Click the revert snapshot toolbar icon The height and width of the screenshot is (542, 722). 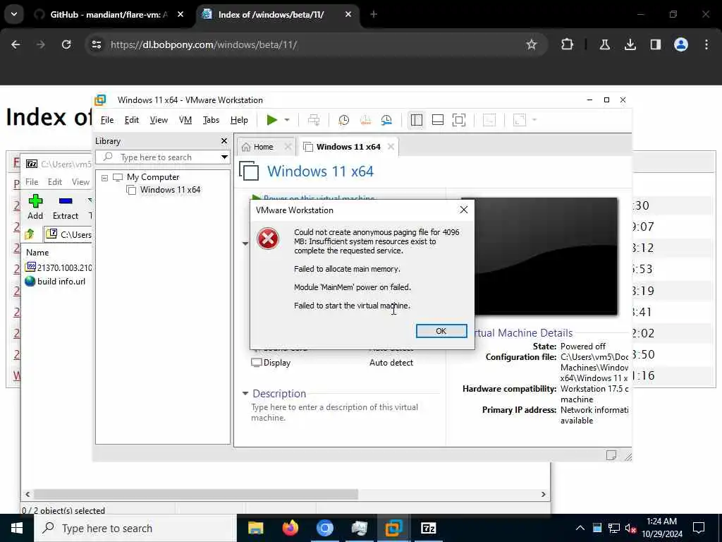click(365, 120)
